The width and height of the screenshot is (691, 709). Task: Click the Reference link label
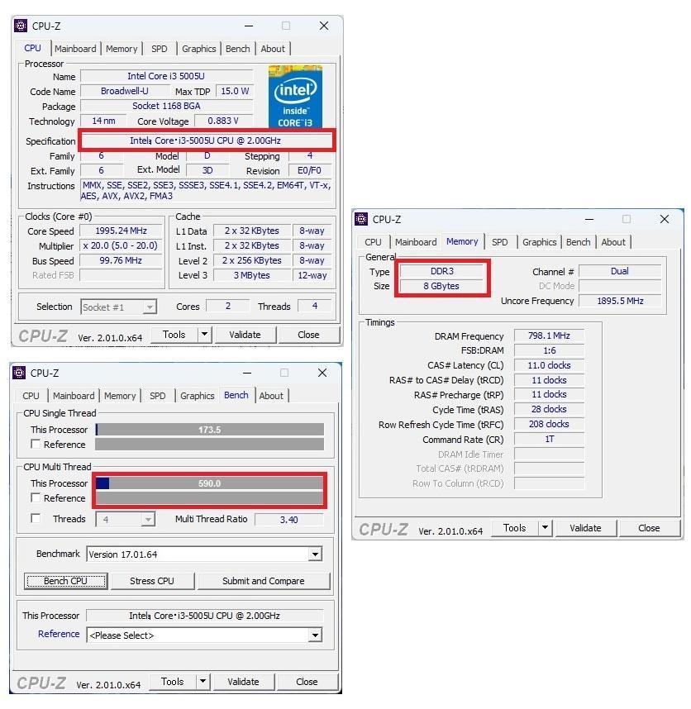[x=59, y=634]
